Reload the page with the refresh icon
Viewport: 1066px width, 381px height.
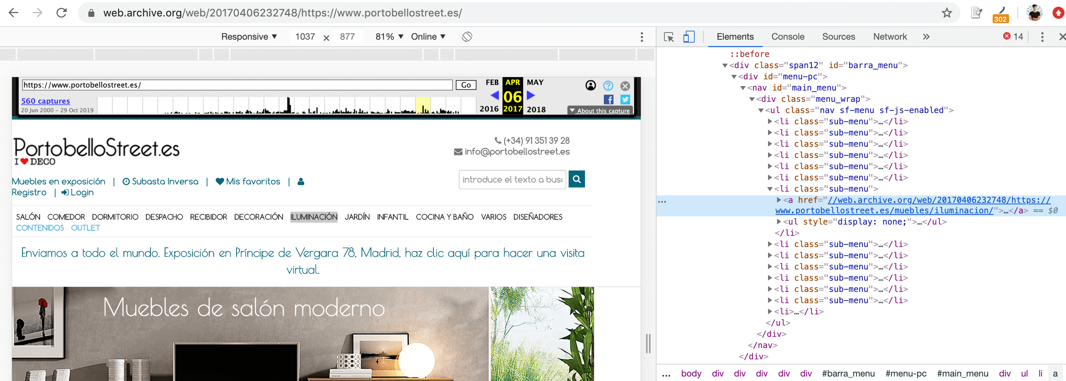pos(62,13)
